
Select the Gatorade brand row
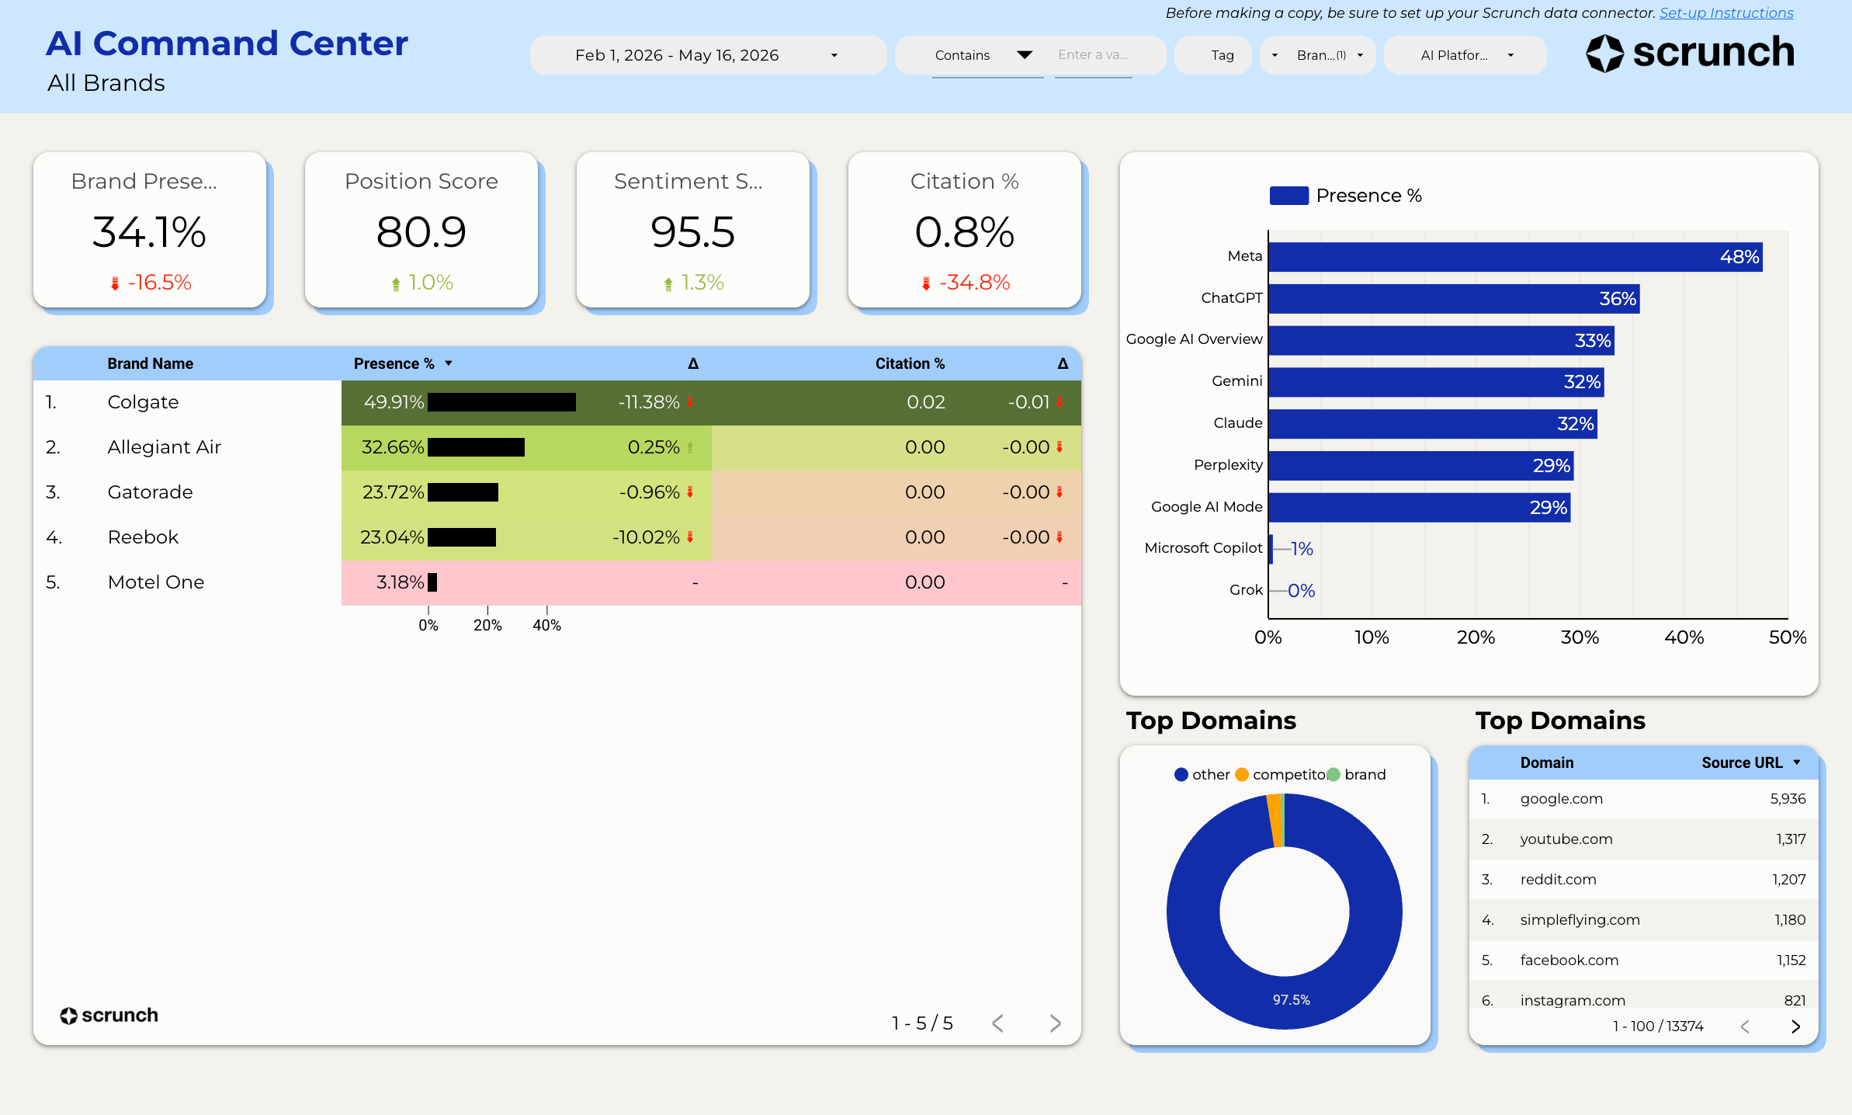pos(557,492)
